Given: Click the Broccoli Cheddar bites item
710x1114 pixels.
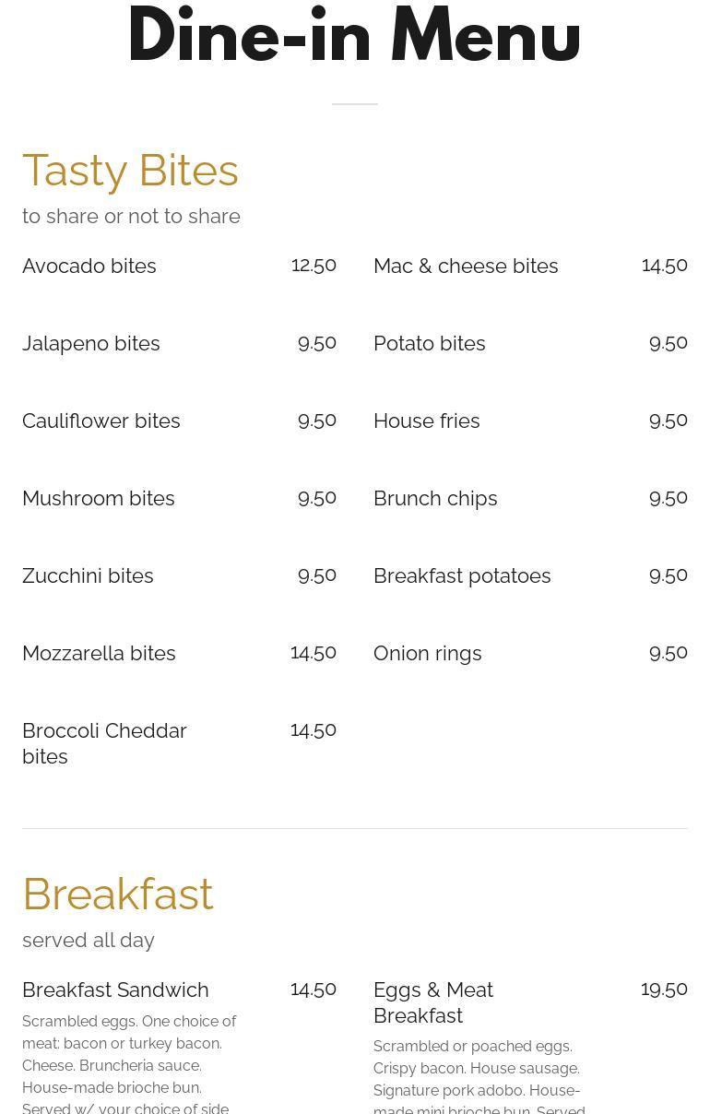Looking at the screenshot, I should (104, 743).
